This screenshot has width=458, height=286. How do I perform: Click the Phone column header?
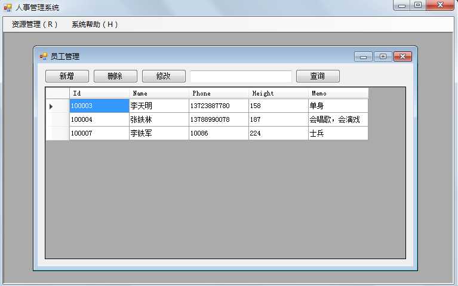(x=219, y=93)
